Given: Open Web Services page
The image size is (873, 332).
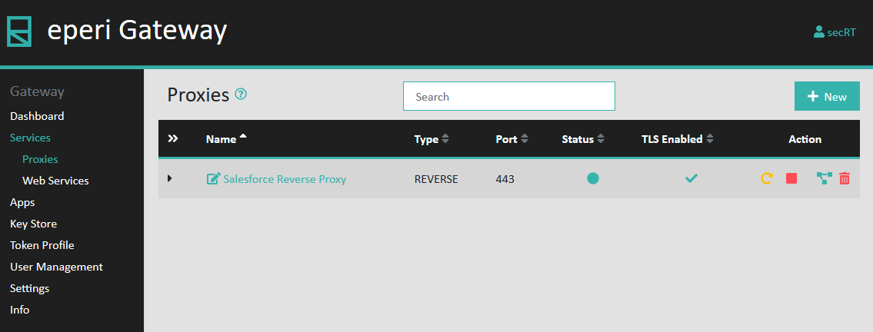Looking at the screenshot, I should (55, 181).
